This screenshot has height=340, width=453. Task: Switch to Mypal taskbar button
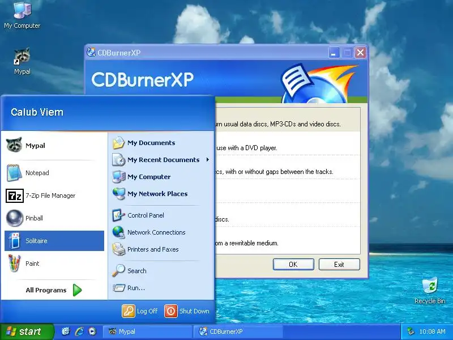(x=148, y=331)
